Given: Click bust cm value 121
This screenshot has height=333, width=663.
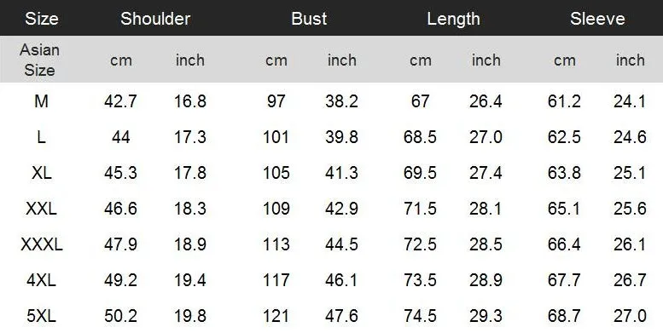Looking at the screenshot, I should [276, 316].
